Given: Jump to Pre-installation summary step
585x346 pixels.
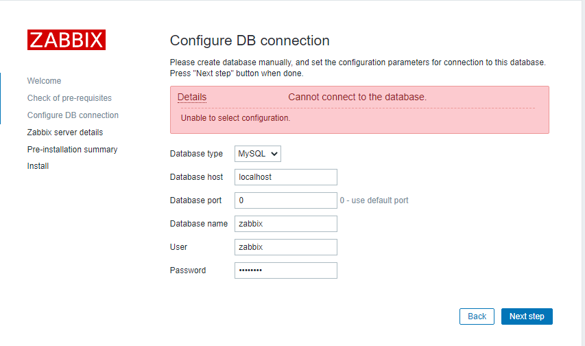Looking at the screenshot, I should pyautogui.click(x=72, y=150).
